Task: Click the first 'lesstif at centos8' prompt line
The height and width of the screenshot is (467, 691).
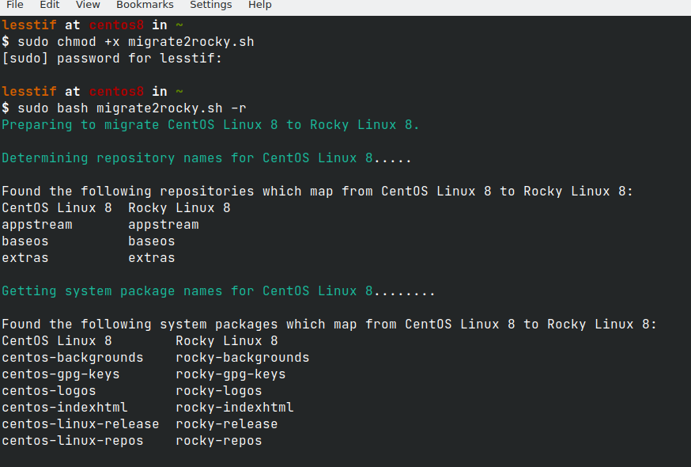Action: pos(93,25)
